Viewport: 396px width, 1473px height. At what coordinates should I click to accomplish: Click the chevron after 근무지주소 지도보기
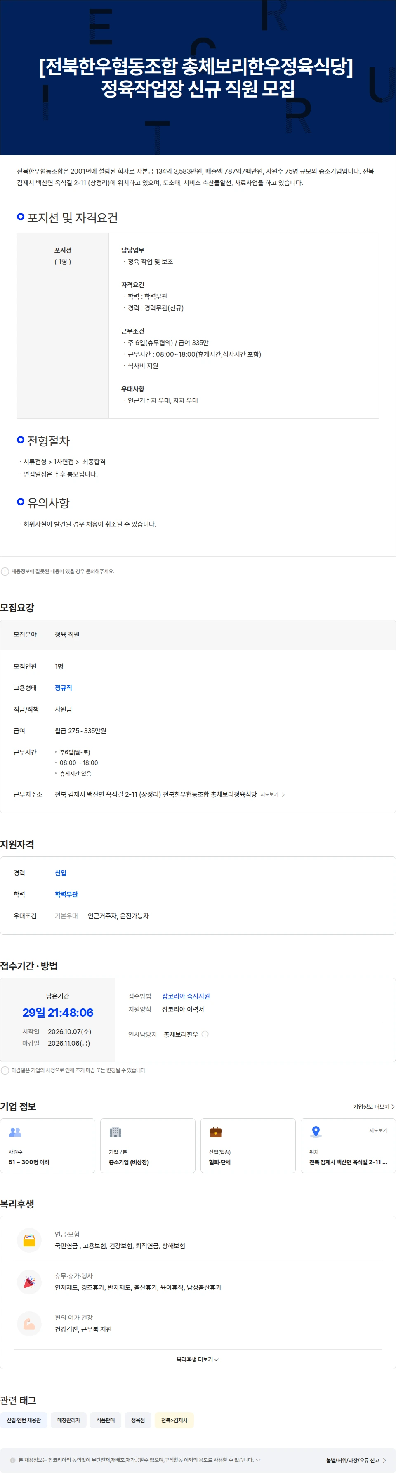(283, 795)
